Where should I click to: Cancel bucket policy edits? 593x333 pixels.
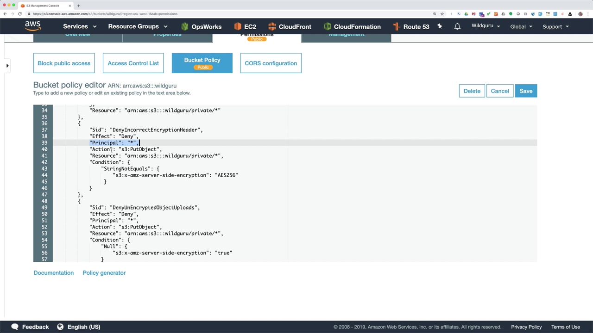click(500, 91)
